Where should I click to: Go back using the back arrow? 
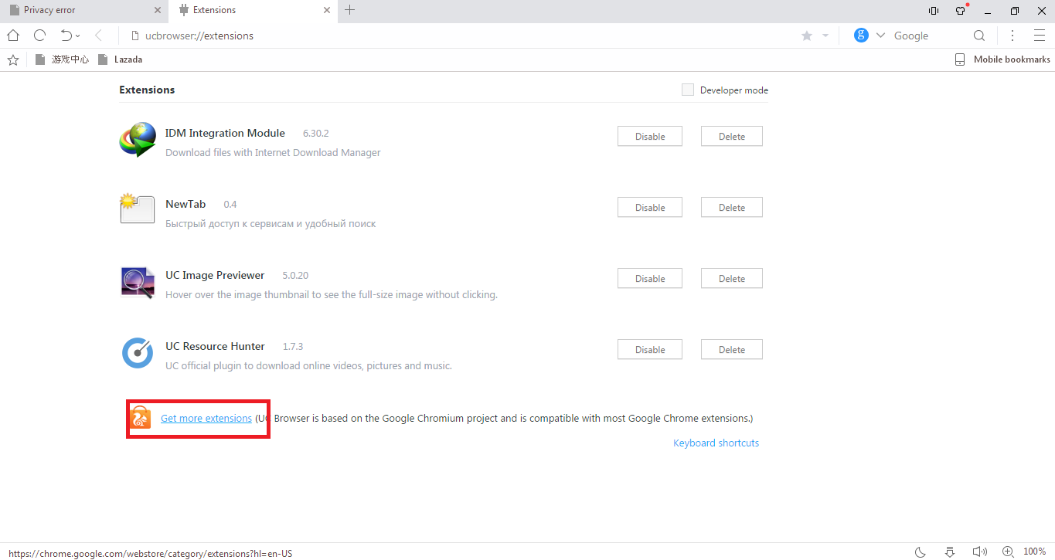98,36
